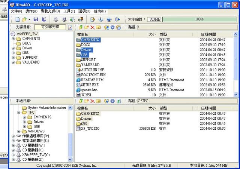Expand the Drivers node in the ISO tree
The image size is (240, 169).
pyautogui.click(x=13, y=48)
